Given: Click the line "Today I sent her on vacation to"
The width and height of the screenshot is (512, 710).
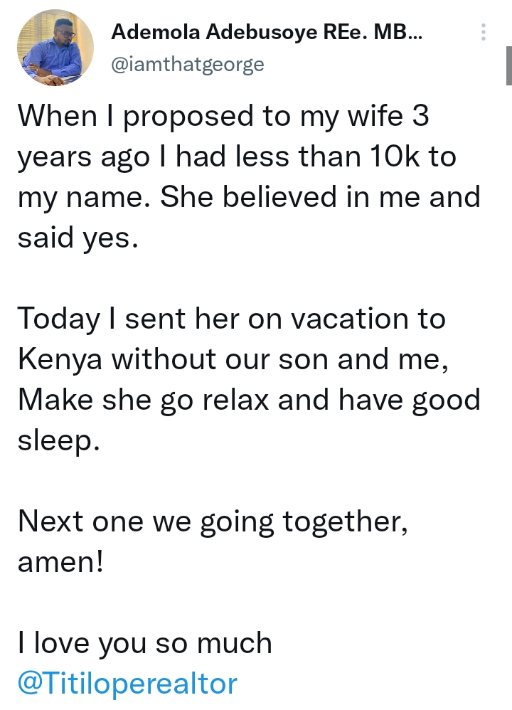Looking at the screenshot, I should click(x=232, y=318).
